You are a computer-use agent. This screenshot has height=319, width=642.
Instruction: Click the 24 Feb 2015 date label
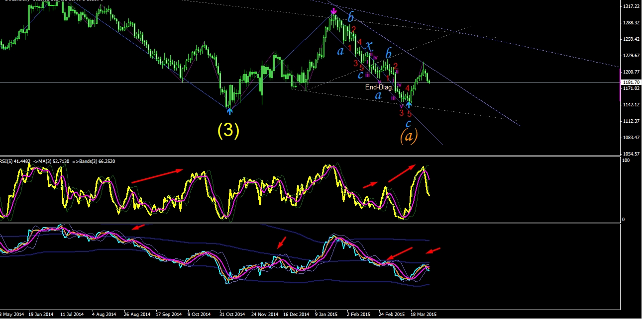tap(391, 315)
